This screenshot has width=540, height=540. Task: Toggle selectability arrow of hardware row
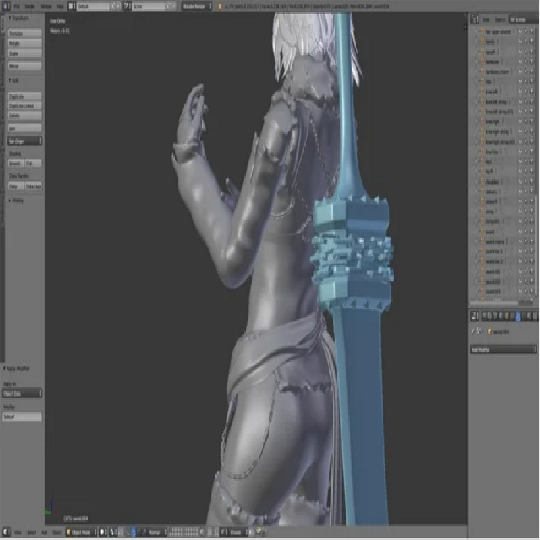[526, 61]
